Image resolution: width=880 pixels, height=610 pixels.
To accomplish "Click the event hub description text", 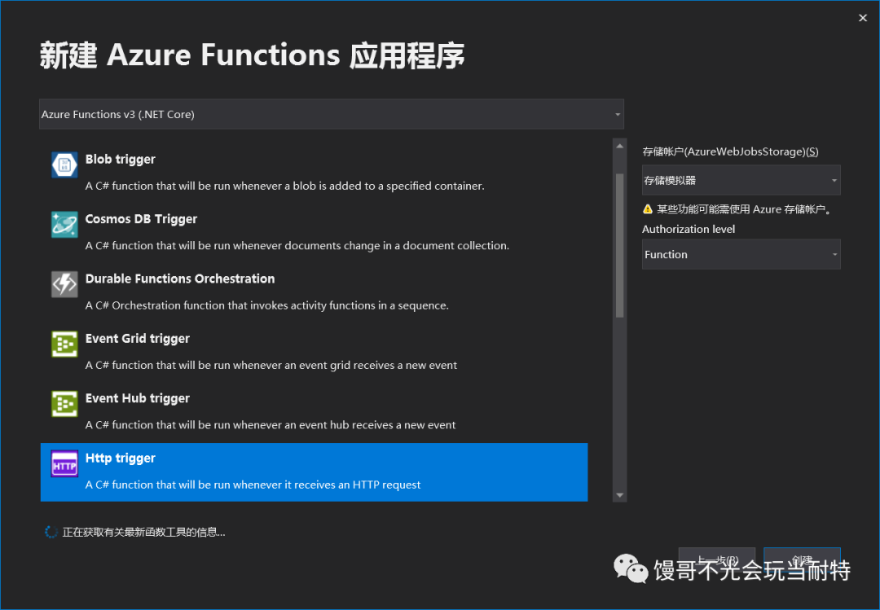I will [x=270, y=425].
